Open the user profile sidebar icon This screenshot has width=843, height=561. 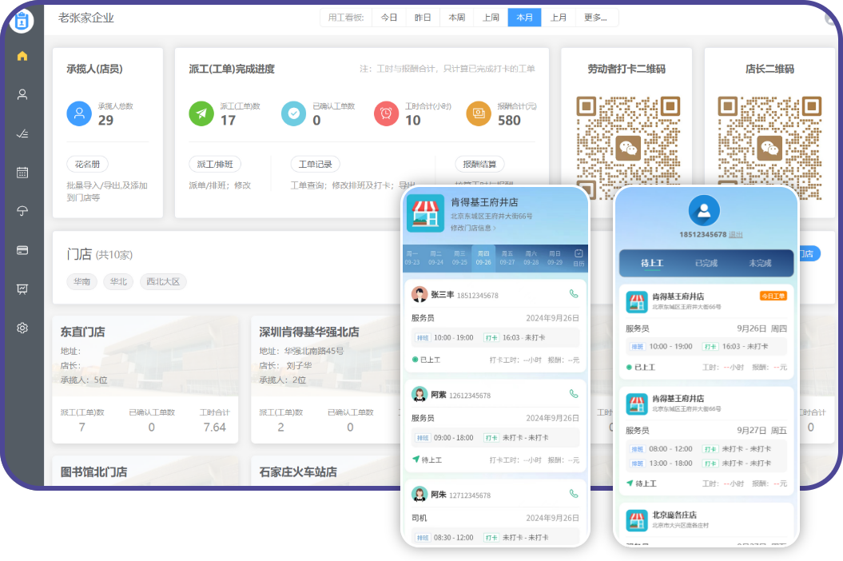coord(22,94)
